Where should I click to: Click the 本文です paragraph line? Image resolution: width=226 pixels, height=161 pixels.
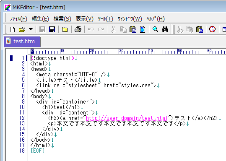pyautogui.click(x=117, y=124)
